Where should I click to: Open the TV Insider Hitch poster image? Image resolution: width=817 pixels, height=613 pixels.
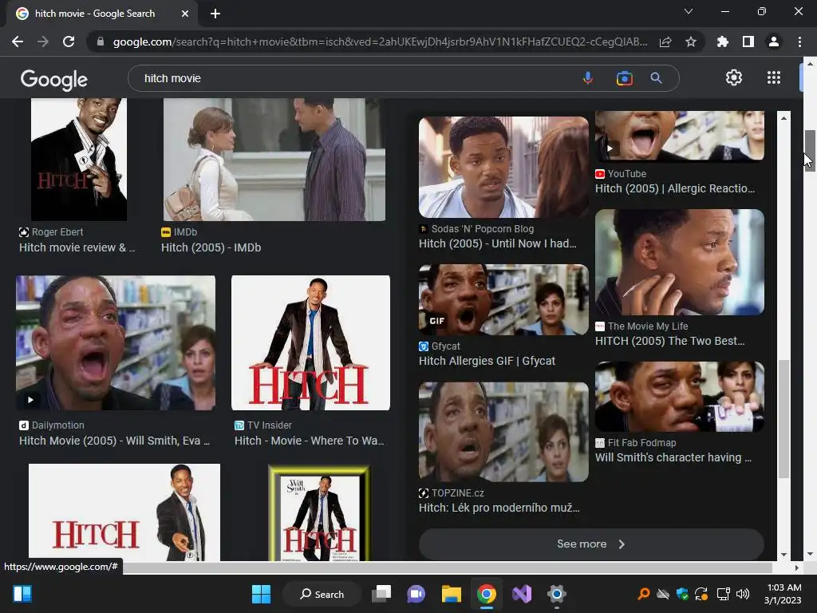[x=310, y=343]
